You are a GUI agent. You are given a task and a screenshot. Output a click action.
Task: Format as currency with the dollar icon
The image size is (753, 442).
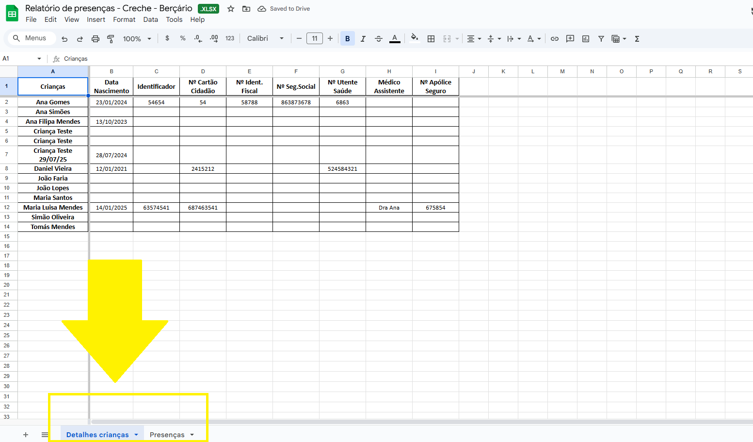pyautogui.click(x=167, y=38)
